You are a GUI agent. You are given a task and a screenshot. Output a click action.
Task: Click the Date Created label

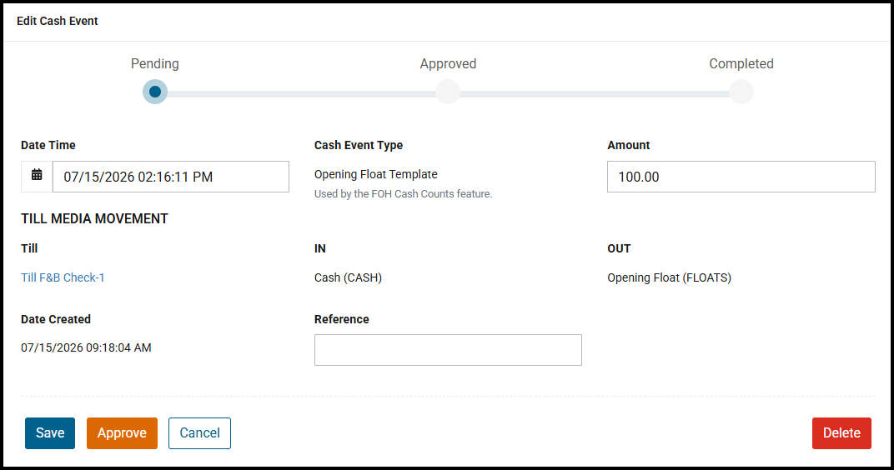56,319
